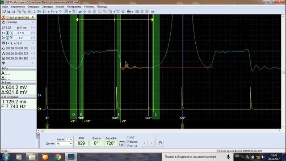The width and height of the screenshot is (286, 161).
Task: Open the Управление menu
Action: (18, 7)
